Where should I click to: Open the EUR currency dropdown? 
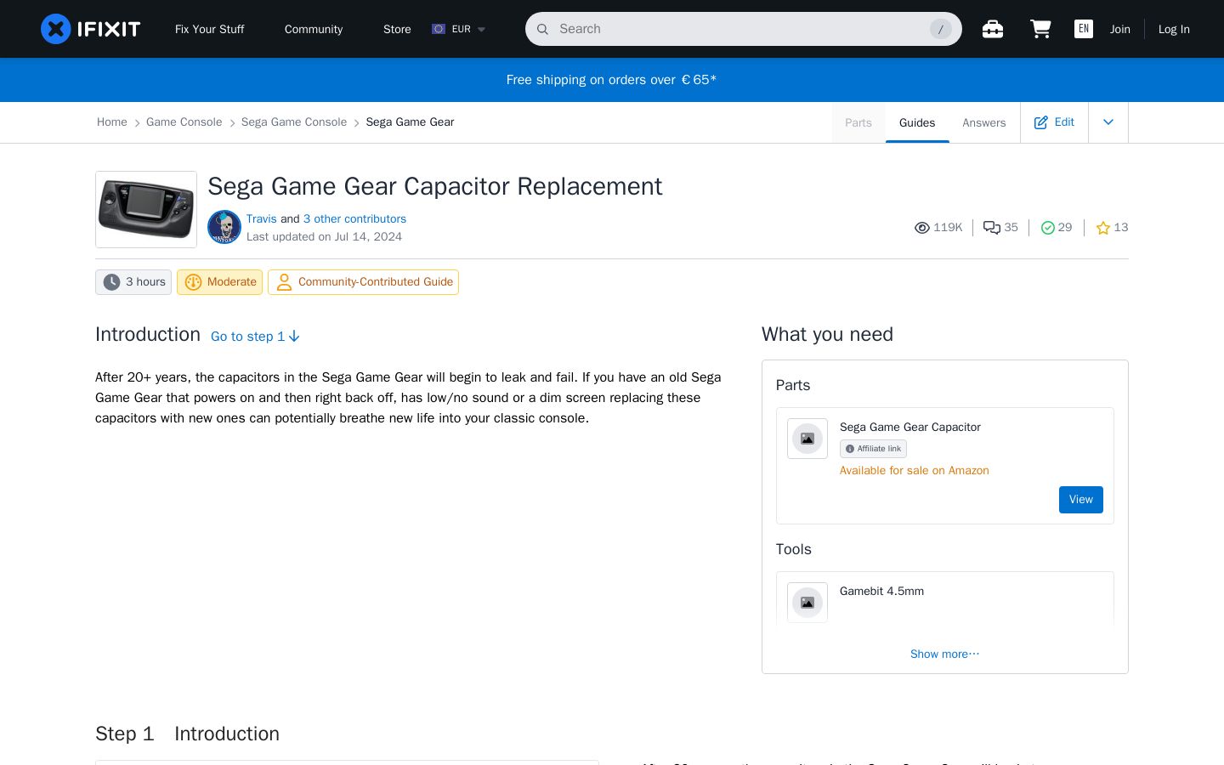459,29
